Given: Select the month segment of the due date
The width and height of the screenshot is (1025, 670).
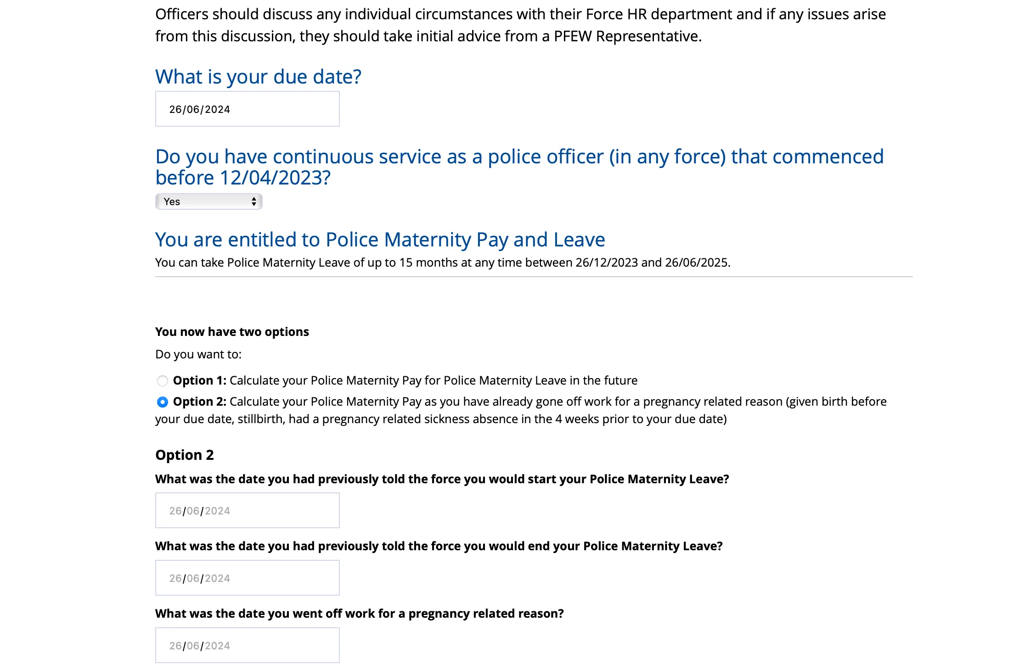Looking at the screenshot, I should point(194,109).
